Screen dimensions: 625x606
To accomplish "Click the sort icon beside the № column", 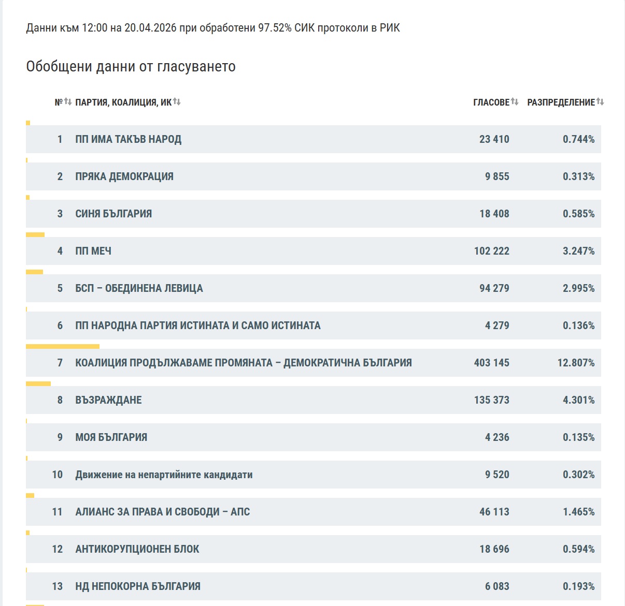I will pyautogui.click(x=68, y=102).
